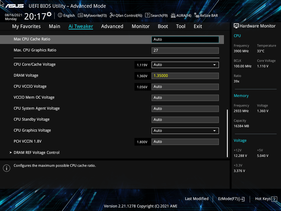Click the 33°C temperature value
The width and height of the screenshot is (281, 211).
click(261, 51)
